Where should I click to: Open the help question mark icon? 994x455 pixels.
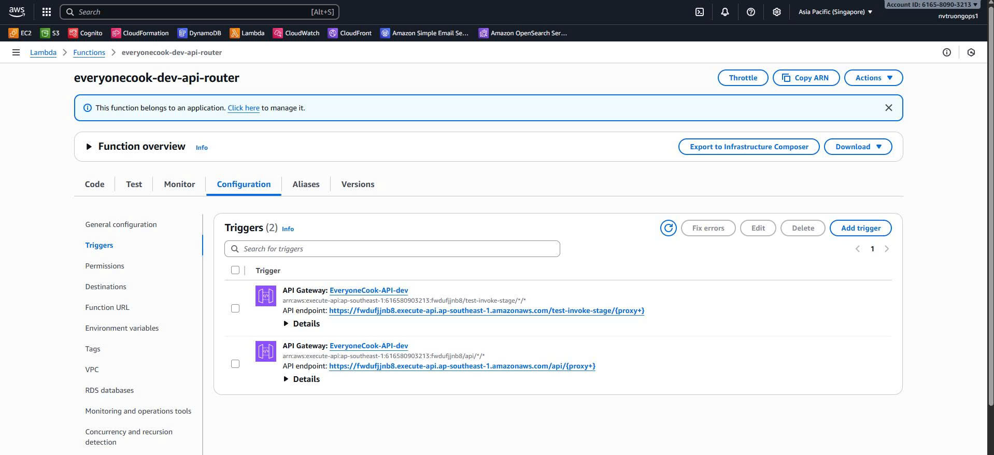coord(750,12)
